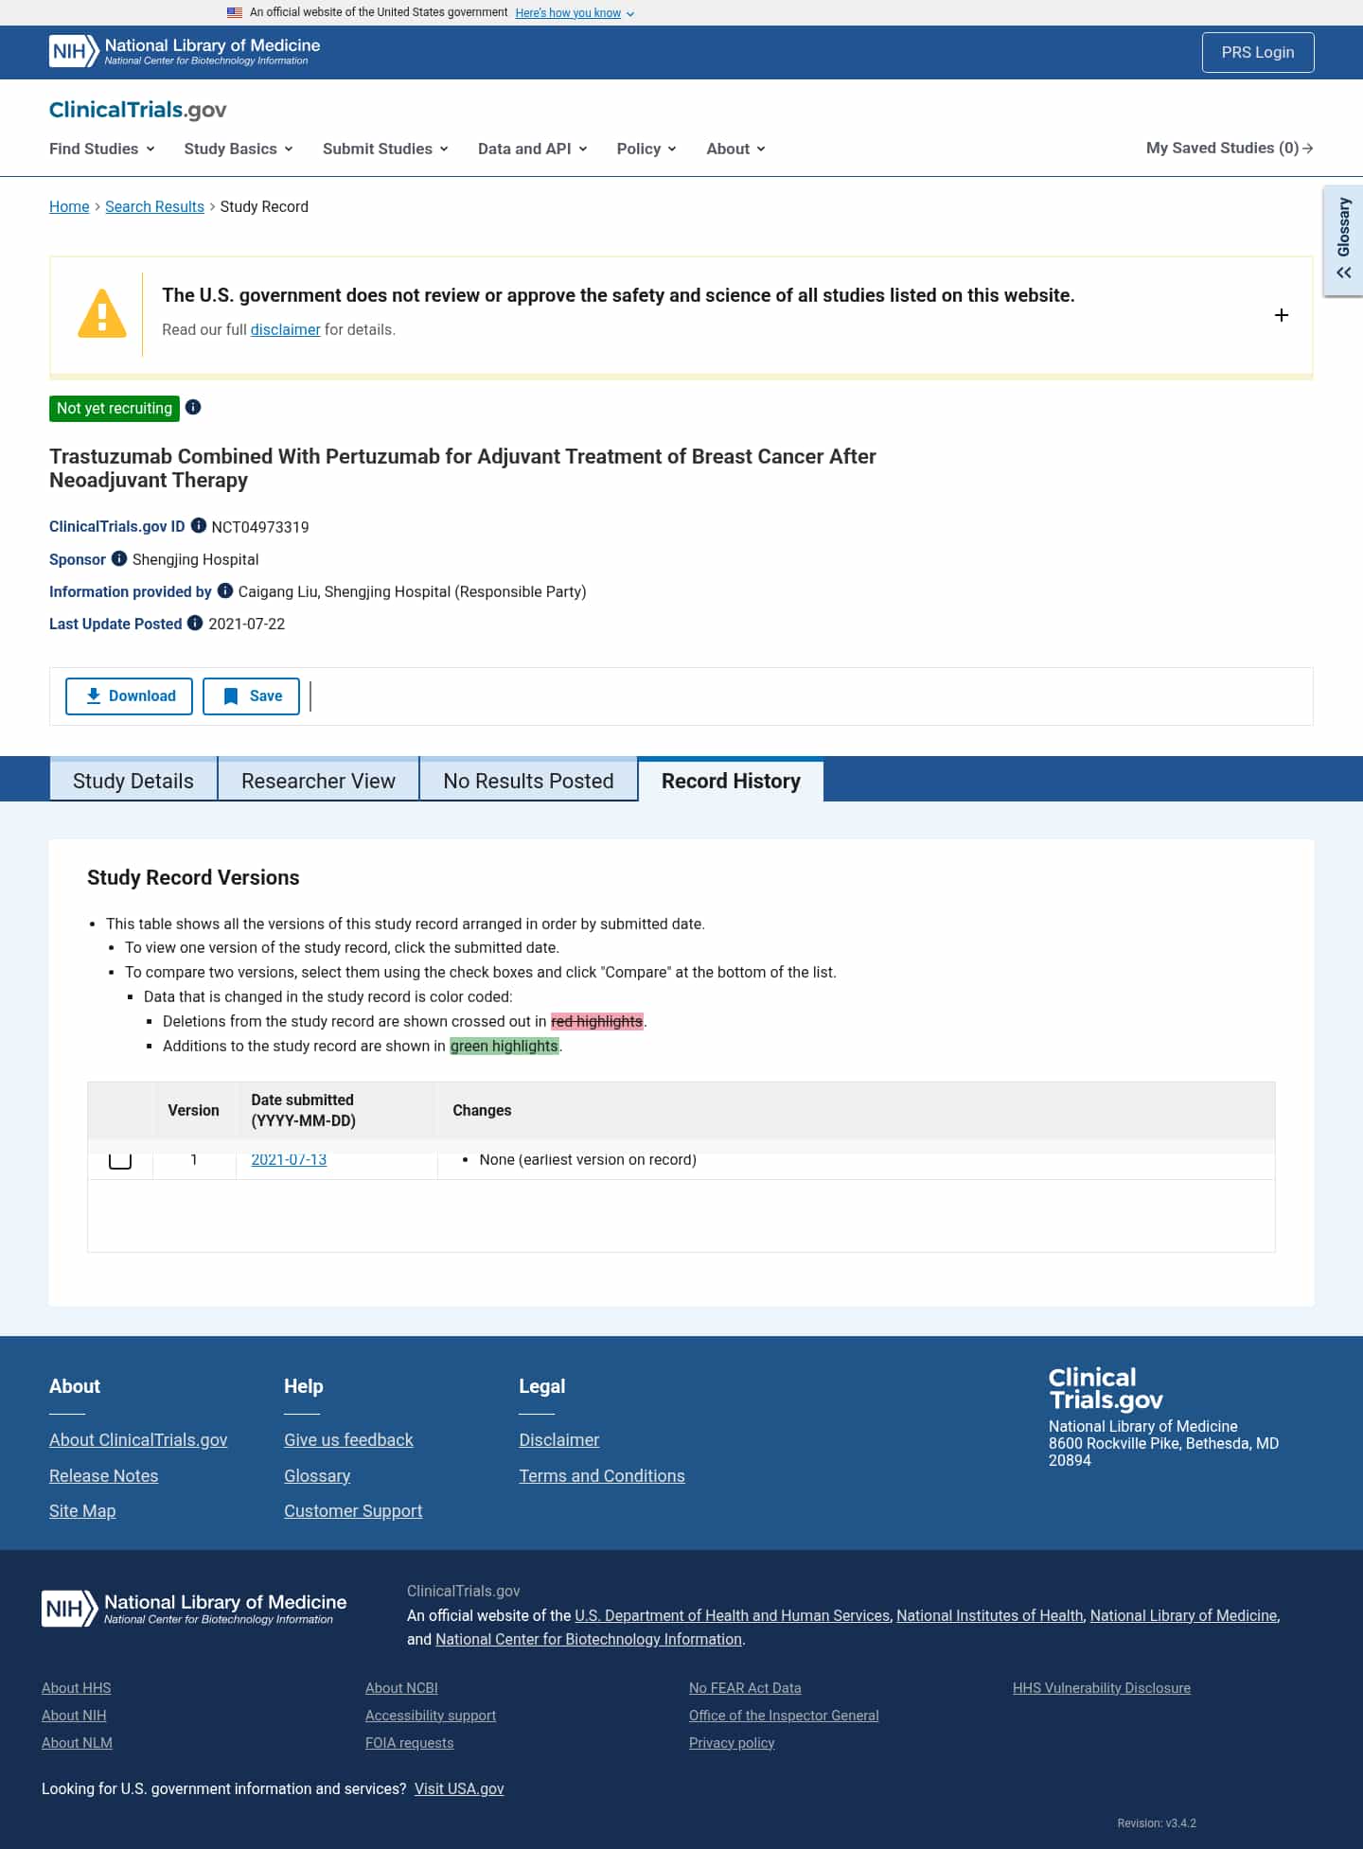The width and height of the screenshot is (1363, 1849).
Task: Select the version 1 checkbox
Action: [x=120, y=1159]
